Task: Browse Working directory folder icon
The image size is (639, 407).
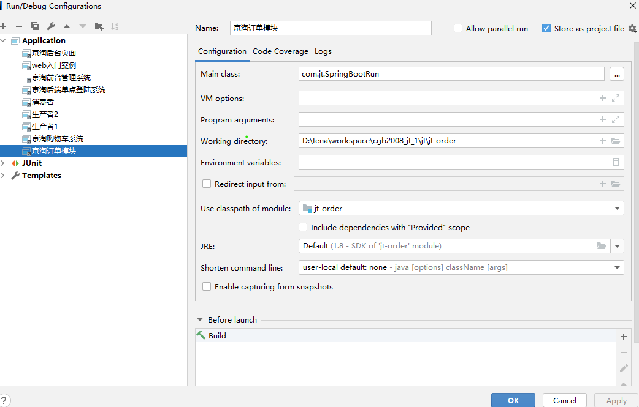Action: pyautogui.click(x=616, y=141)
